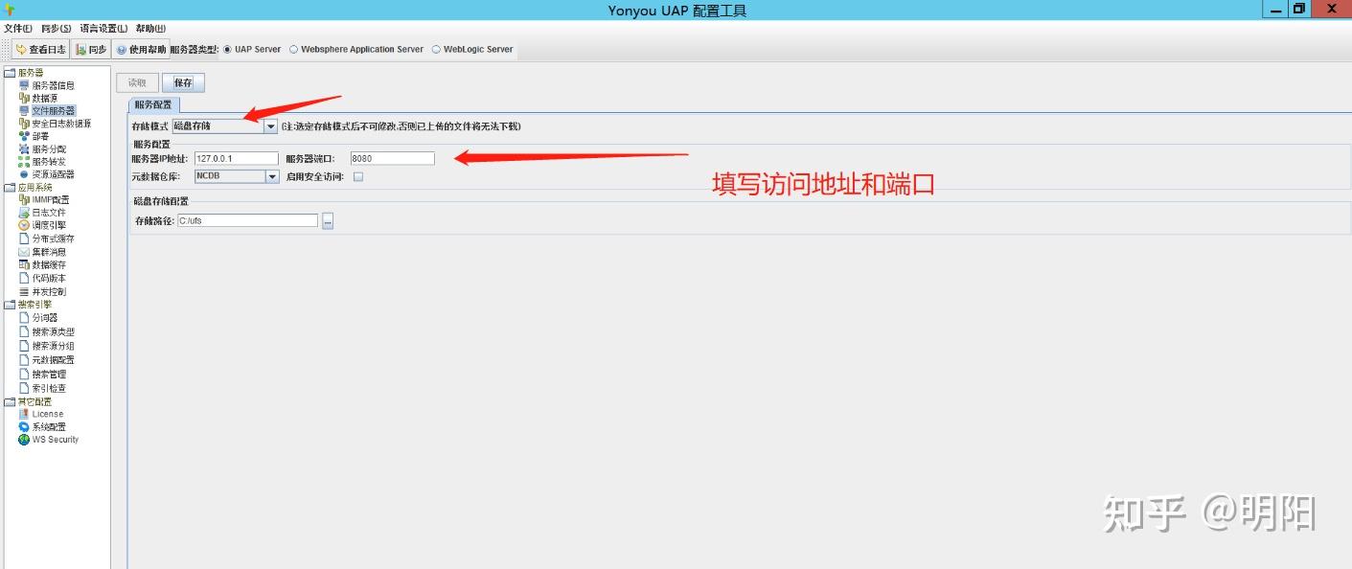Click the 保存 save button

click(182, 81)
